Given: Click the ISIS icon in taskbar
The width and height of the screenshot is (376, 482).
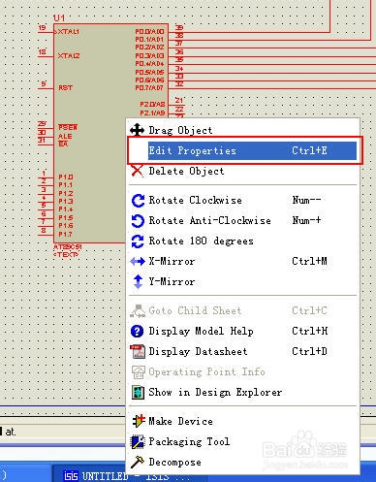Looking at the screenshot, I should [71, 476].
